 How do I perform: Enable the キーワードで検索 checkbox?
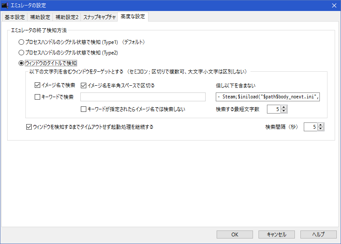(37, 97)
